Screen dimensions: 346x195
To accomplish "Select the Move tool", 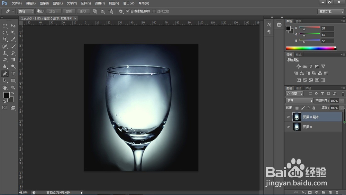I will (x=13, y=26).
